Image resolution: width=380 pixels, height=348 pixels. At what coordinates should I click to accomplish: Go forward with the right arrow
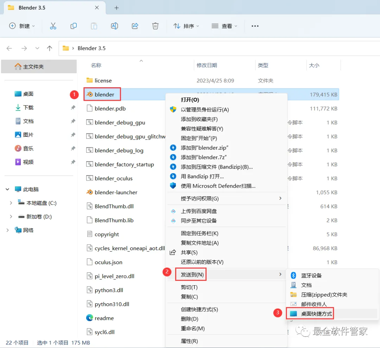coord(24,48)
